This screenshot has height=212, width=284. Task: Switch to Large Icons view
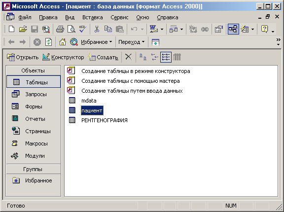tap(142, 57)
